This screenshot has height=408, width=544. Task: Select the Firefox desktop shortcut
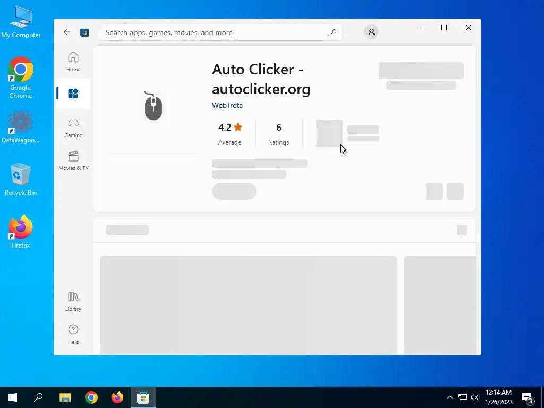21,232
